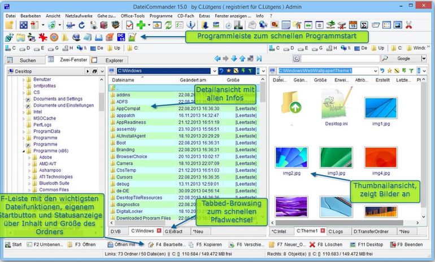Click F9 Beenden button
This screenshot has height=262, width=435.
point(406,244)
